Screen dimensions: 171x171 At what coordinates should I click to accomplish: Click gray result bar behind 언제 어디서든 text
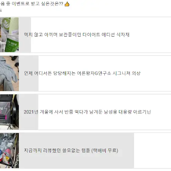click(29, 73)
